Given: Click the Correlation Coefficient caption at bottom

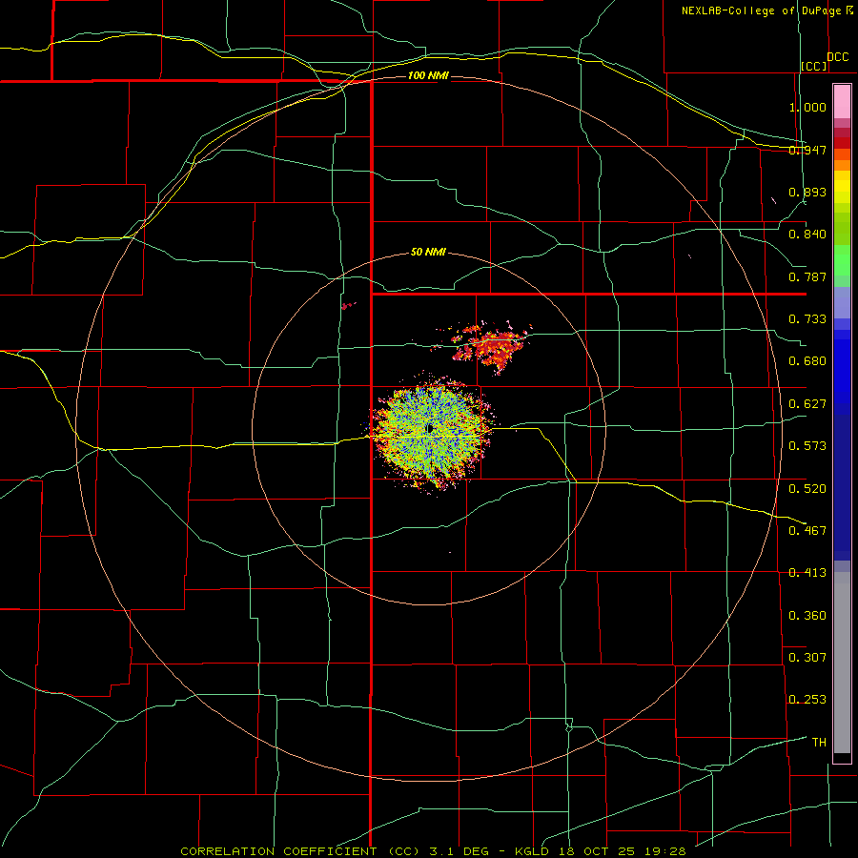Looking at the screenshot, I should [x=433, y=851].
